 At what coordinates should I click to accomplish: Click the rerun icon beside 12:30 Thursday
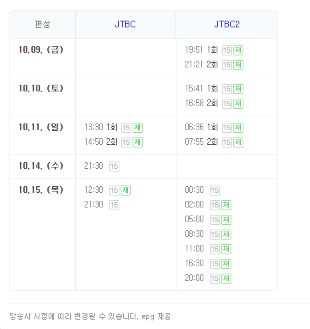tap(125, 190)
